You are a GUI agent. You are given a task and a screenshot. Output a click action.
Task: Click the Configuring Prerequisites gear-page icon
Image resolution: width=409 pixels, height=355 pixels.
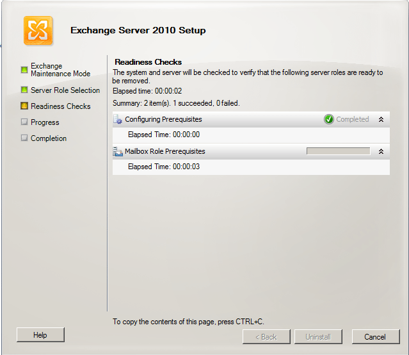pos(118,119)
